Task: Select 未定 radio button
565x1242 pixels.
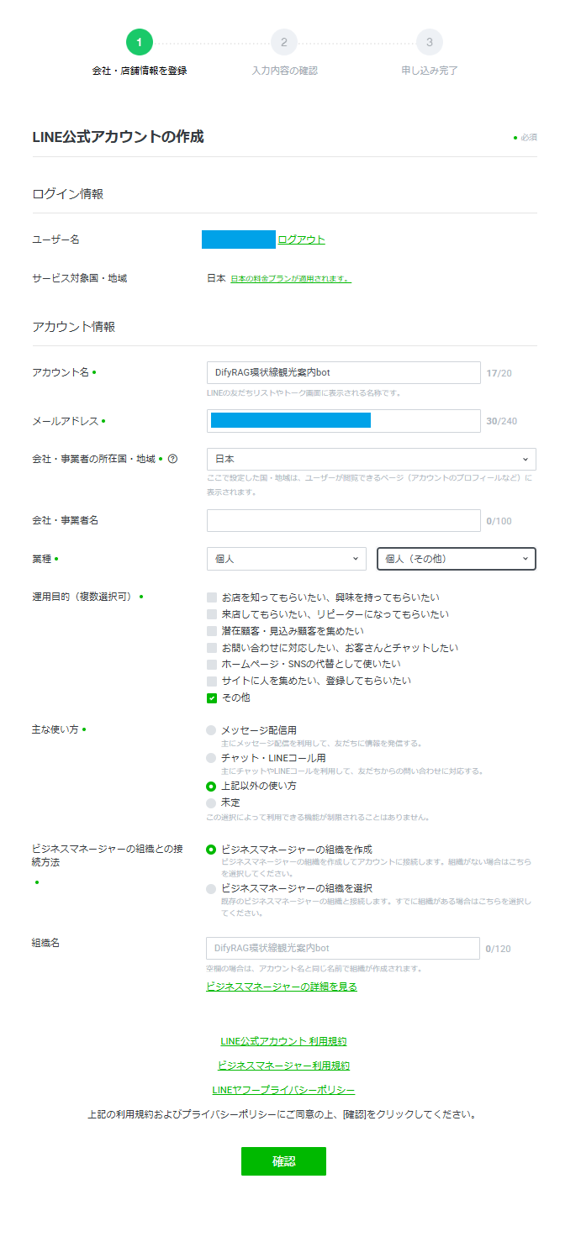Action: (x=211, y=803)
